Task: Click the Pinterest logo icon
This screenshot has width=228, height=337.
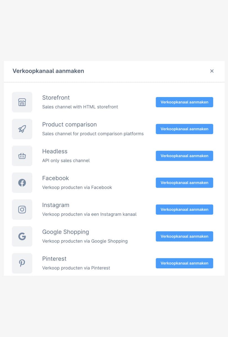Action: (x=22, y=263)
